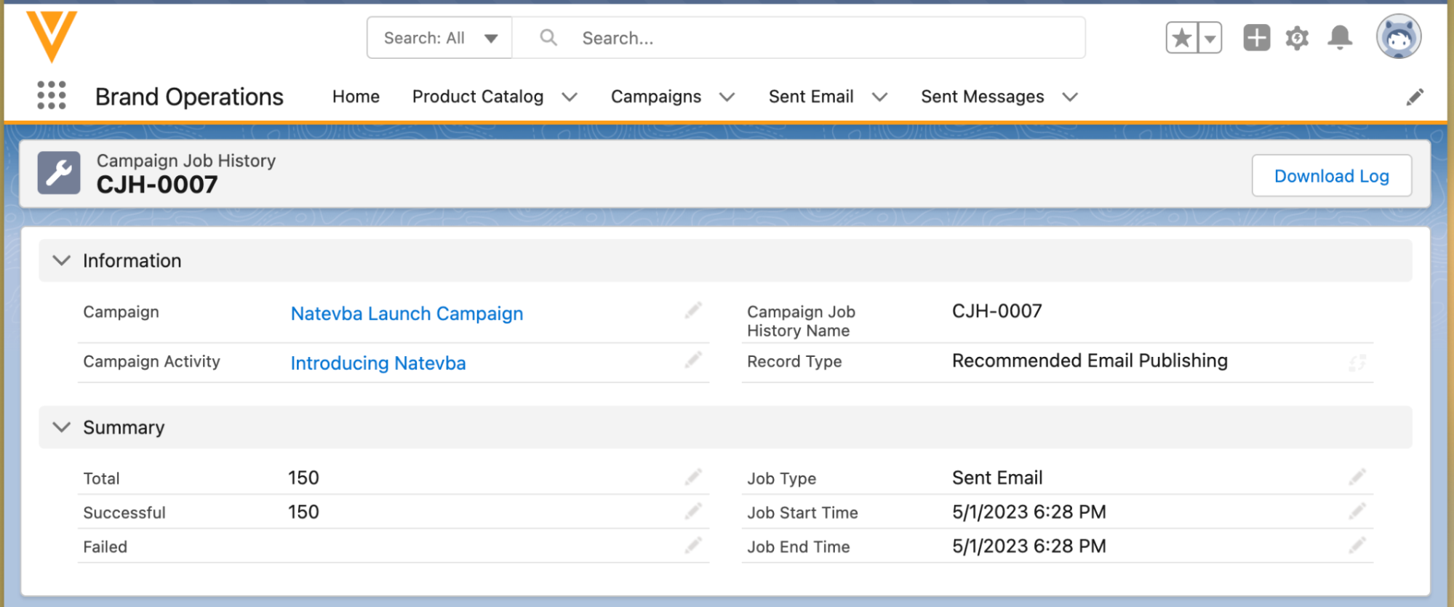1454x607 pixels.
Task: Open the favorites list dropdown arrow
Action: 1210,38
